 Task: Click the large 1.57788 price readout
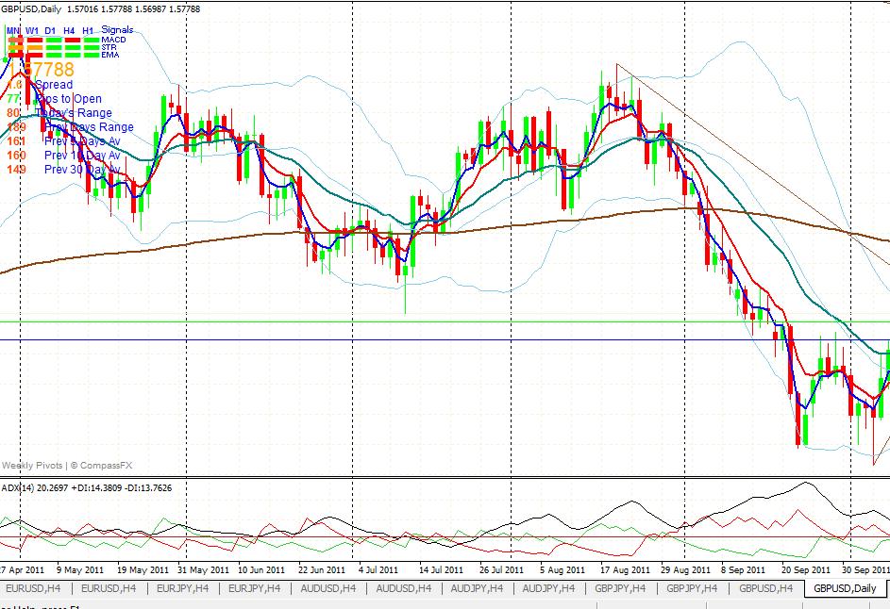pos(40,67)
